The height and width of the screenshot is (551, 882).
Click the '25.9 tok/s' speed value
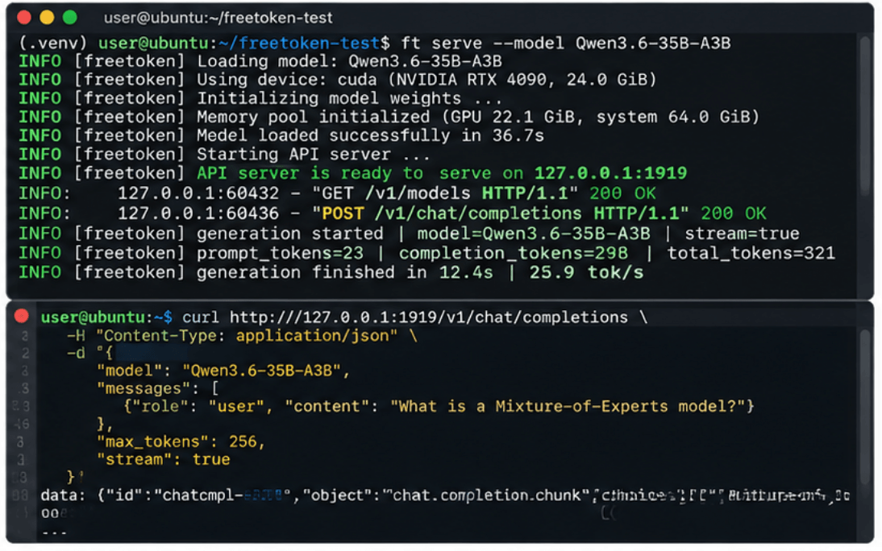pyautogui.click(x=586, y=273)
